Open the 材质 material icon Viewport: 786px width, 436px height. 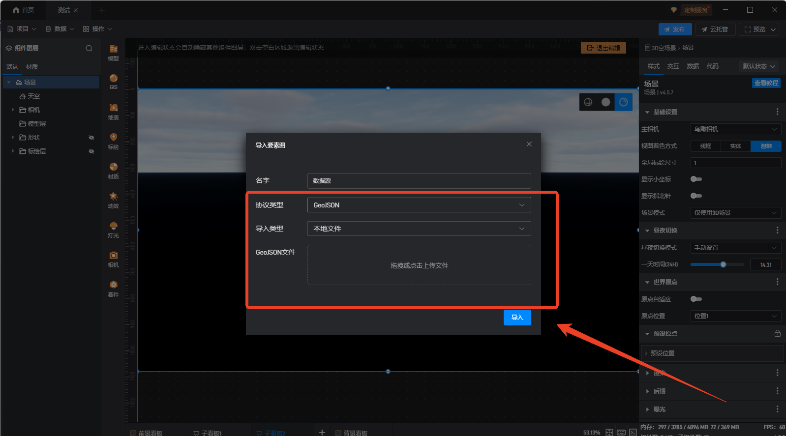113,170
